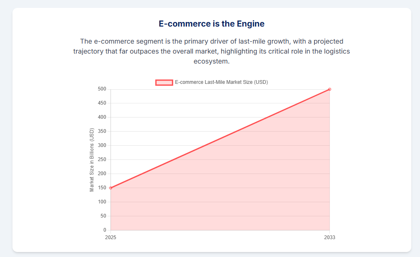The width and height of the screenshot is (420, 257).
Task: Click the 450 y-axis tick label
Action: [102, 103]
